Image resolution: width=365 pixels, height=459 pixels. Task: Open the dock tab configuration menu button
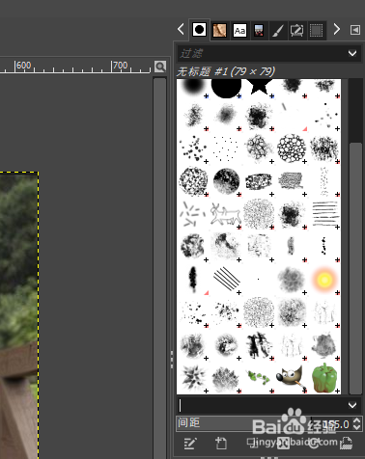[x=355, y=30]
